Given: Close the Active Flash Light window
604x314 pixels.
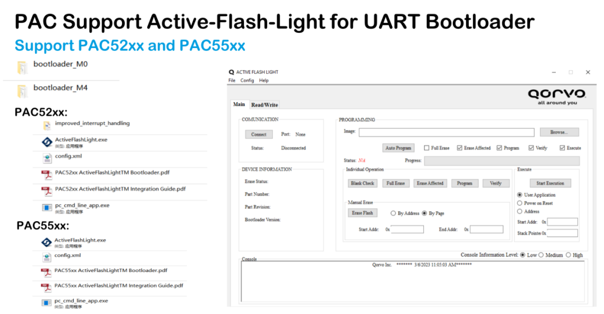Looking at the screenshot, I should click(x=588, y=72).
